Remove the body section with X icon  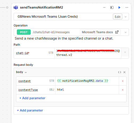tap(124, 72)
